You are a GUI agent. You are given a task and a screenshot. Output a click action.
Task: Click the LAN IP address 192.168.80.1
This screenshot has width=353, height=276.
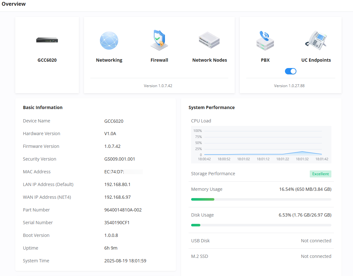117,184
